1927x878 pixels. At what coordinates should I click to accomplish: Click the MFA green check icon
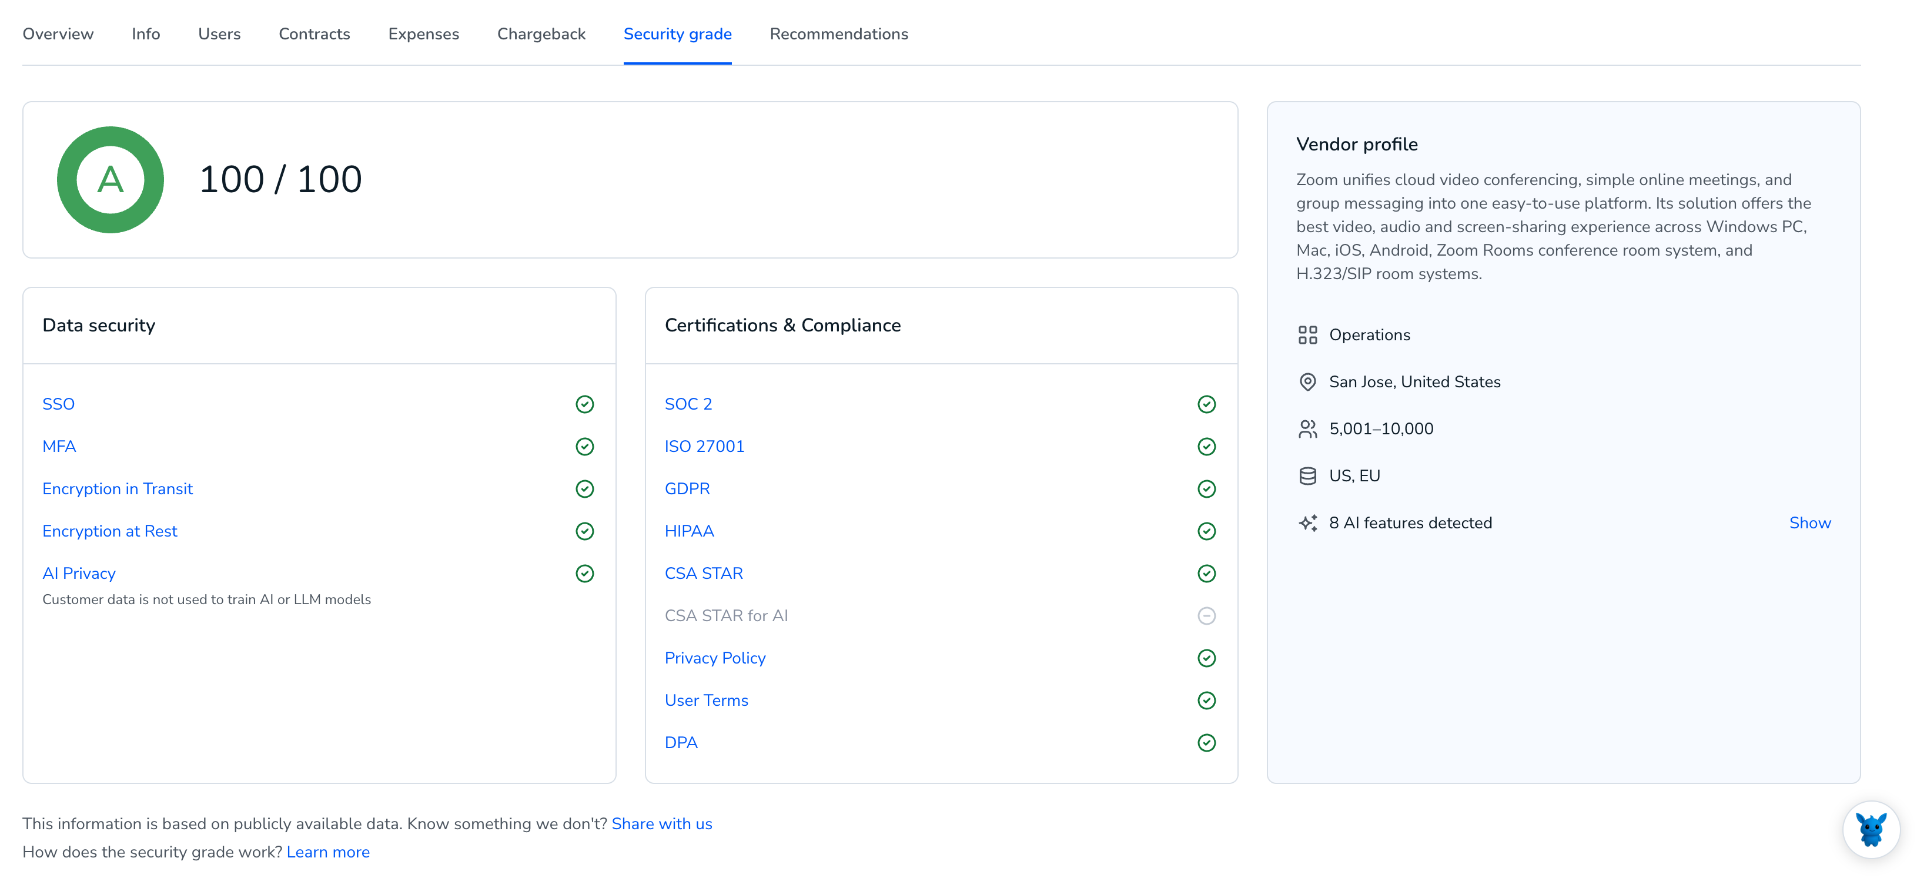[585, 447]
